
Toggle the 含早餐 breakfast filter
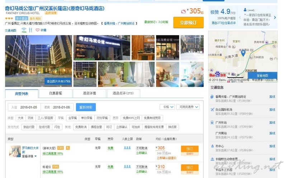click(x=72, y=118)
